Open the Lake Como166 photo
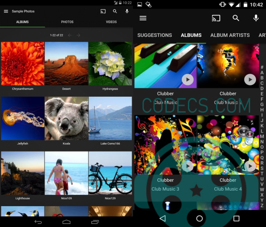 pos(110,118)
